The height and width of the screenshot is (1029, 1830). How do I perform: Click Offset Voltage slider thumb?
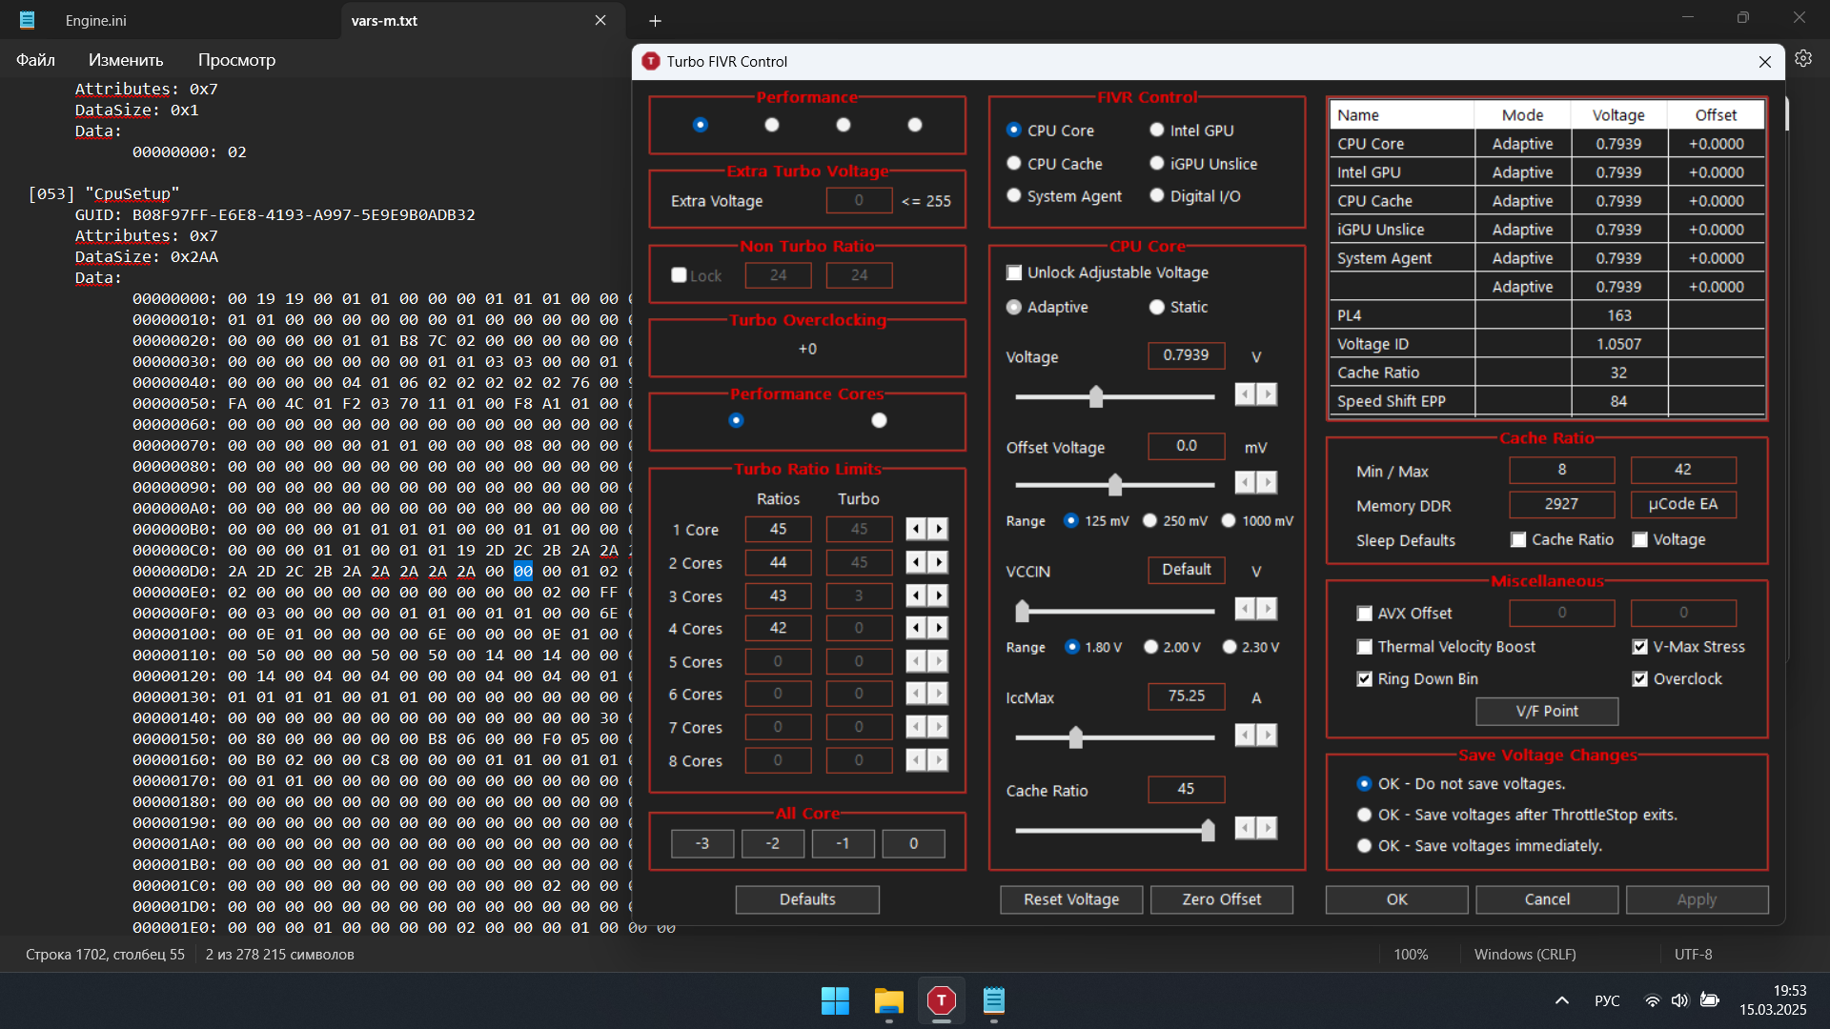click(1115, 485)
